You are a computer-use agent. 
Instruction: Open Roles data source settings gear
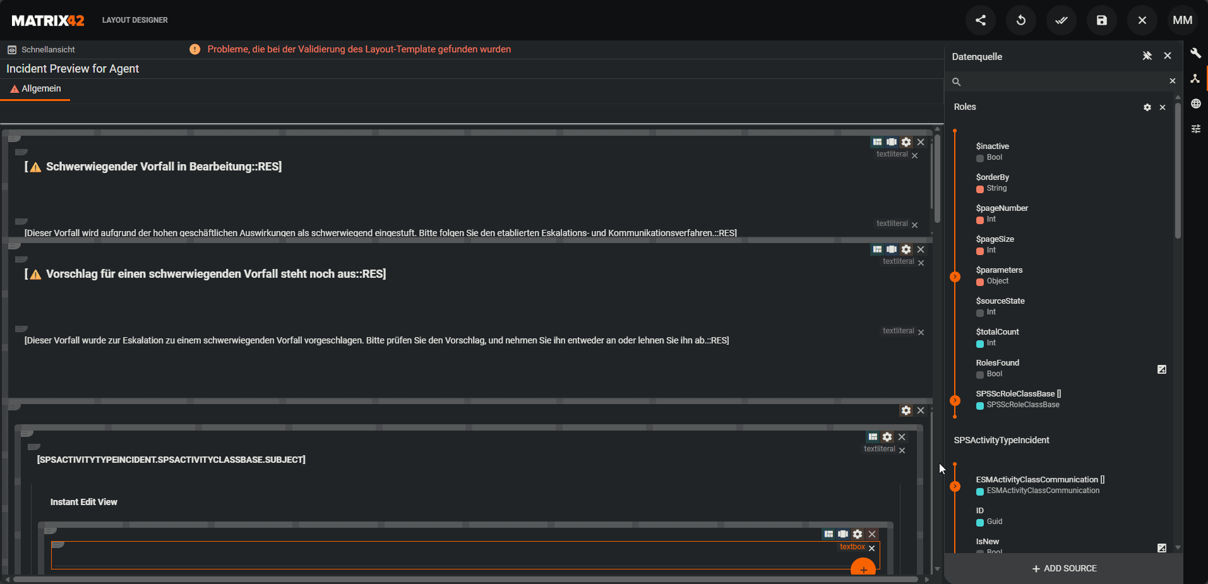[1147, 107]
